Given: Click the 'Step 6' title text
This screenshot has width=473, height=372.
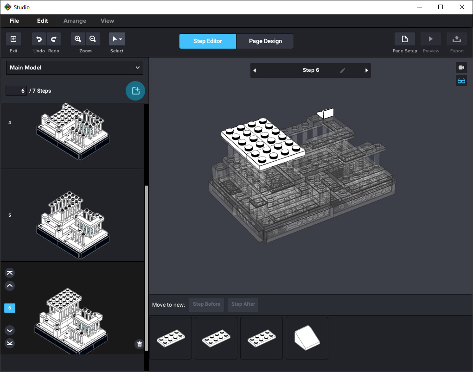Looking at the screenshot, I should (x=311, y=70).
